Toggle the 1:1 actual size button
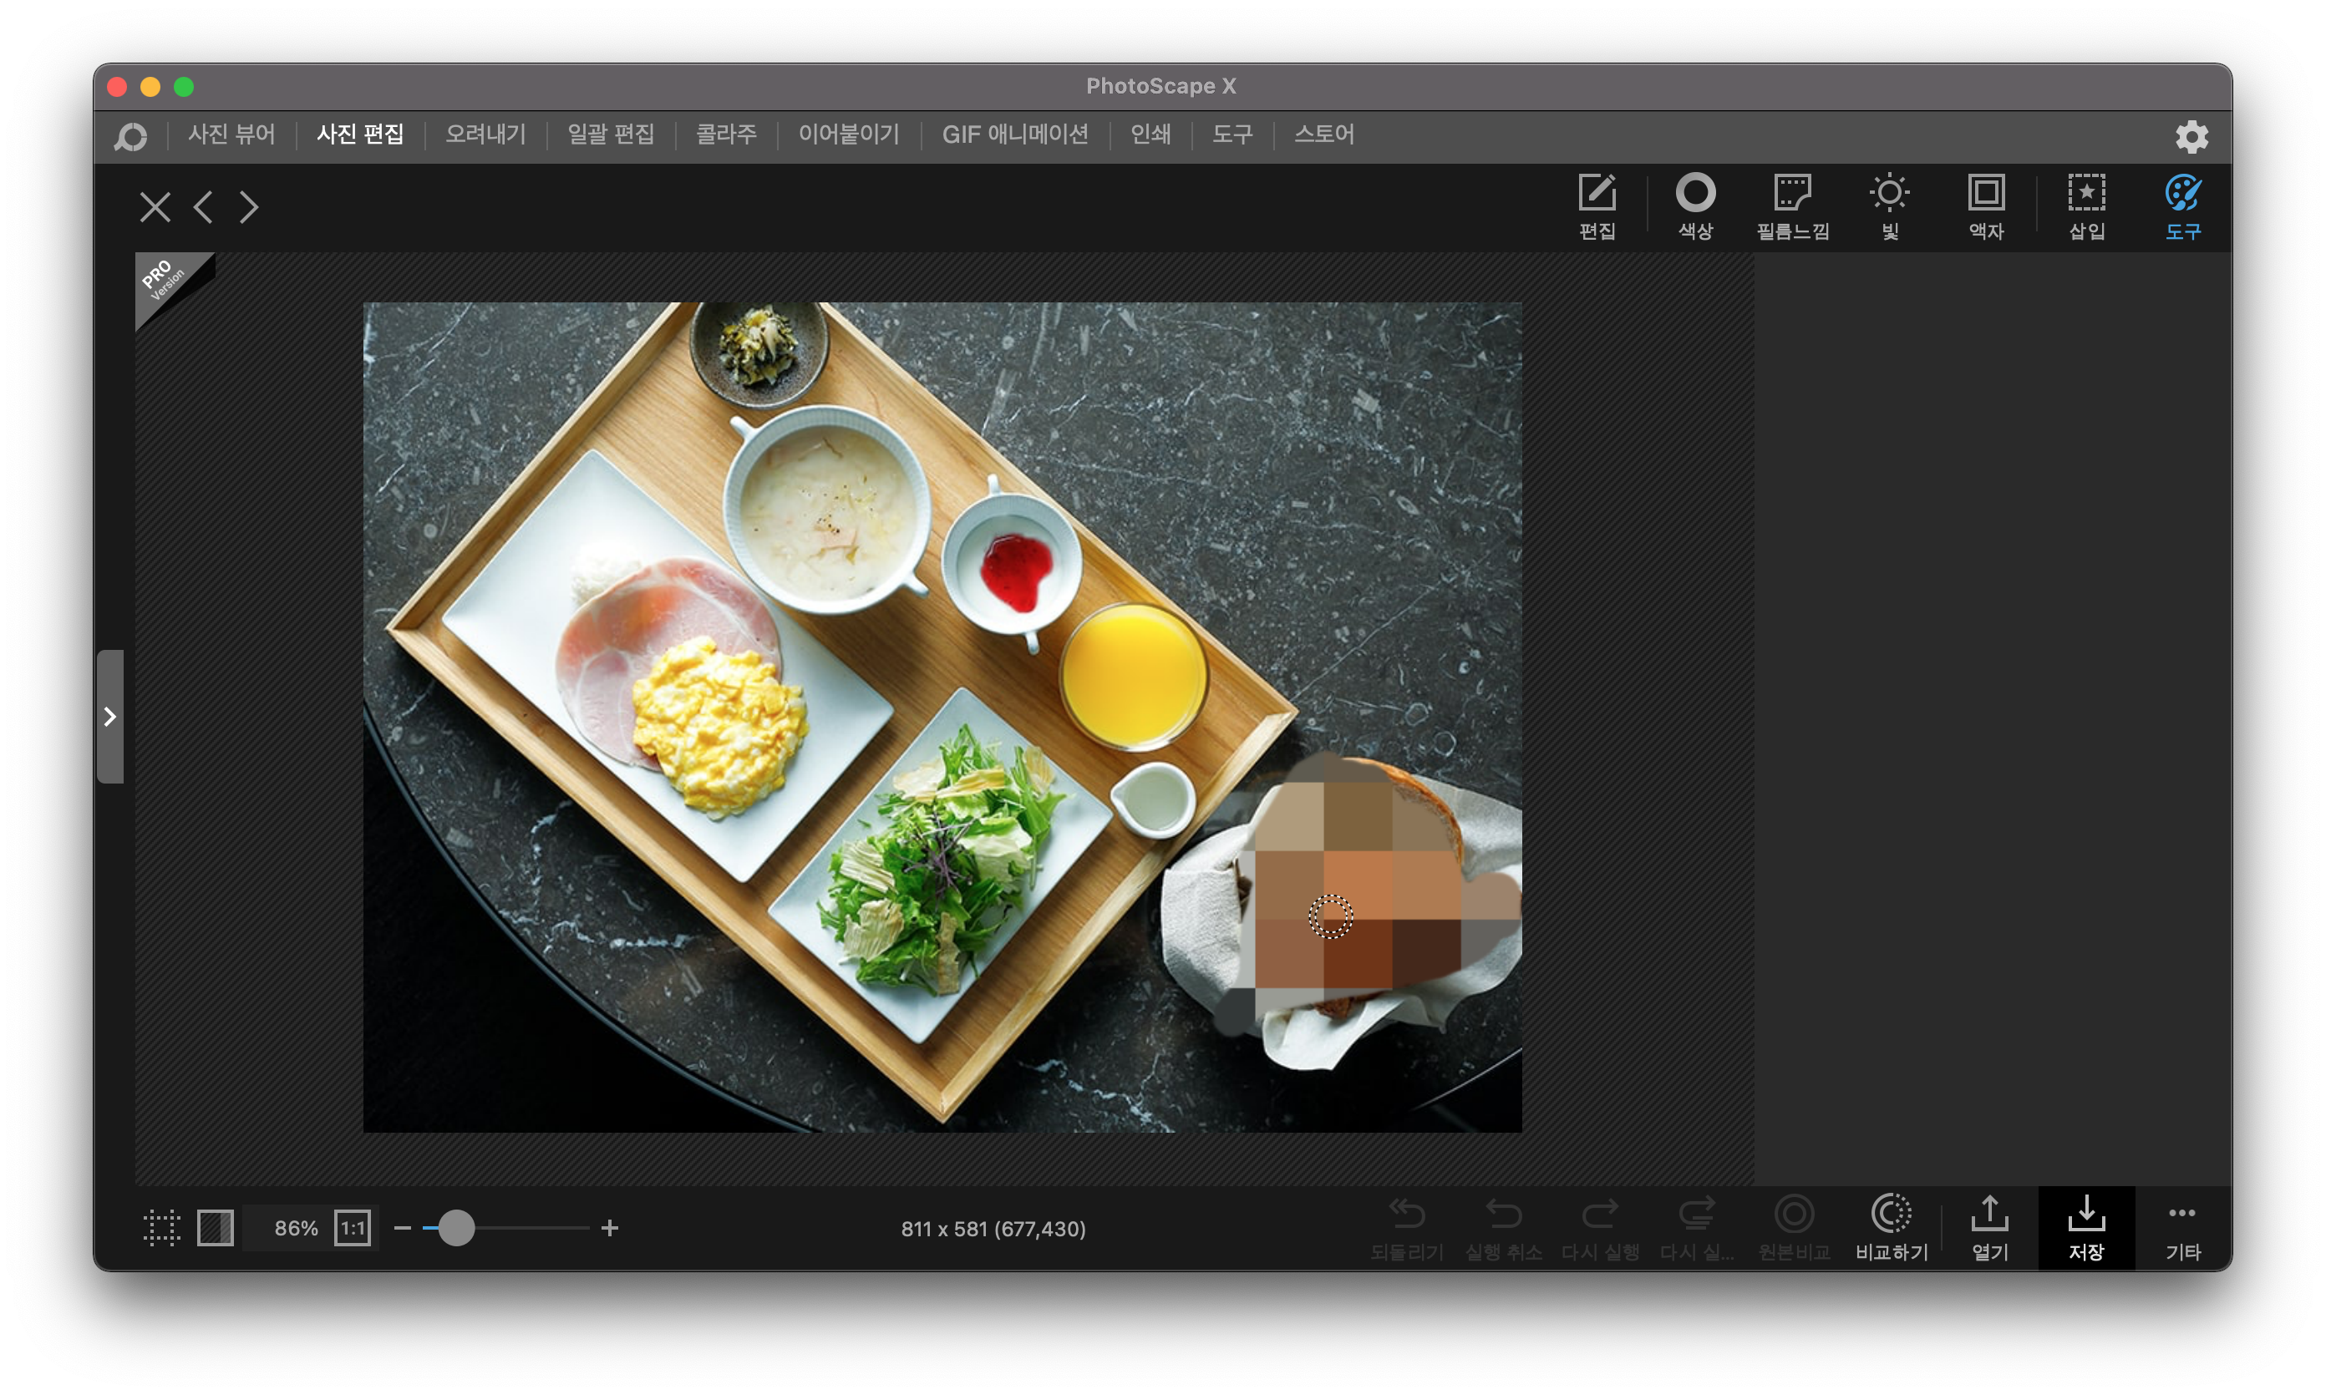The width and height of the screenshot is (2326, 1395). click(x=353, y=1228)
